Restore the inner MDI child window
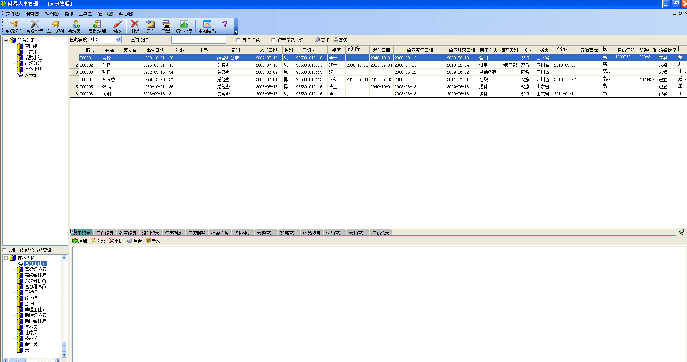Viewport: 687px width, 362px height. tap(680, 13)
